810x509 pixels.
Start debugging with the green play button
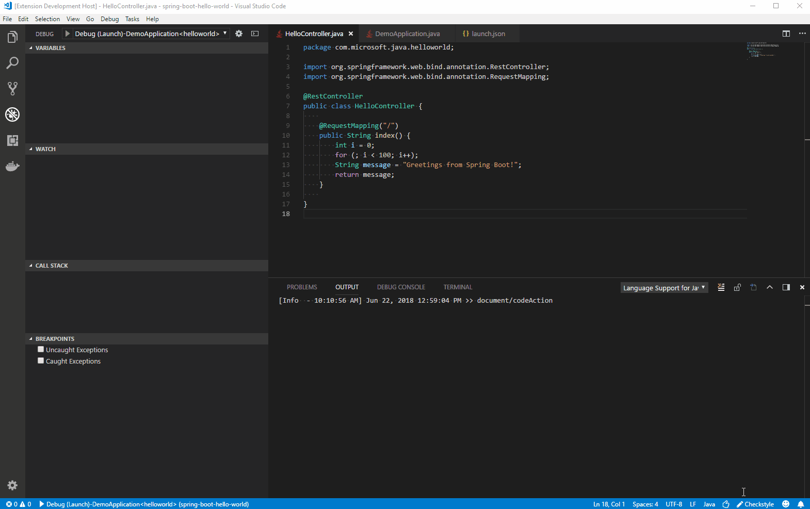pos(67,34)
